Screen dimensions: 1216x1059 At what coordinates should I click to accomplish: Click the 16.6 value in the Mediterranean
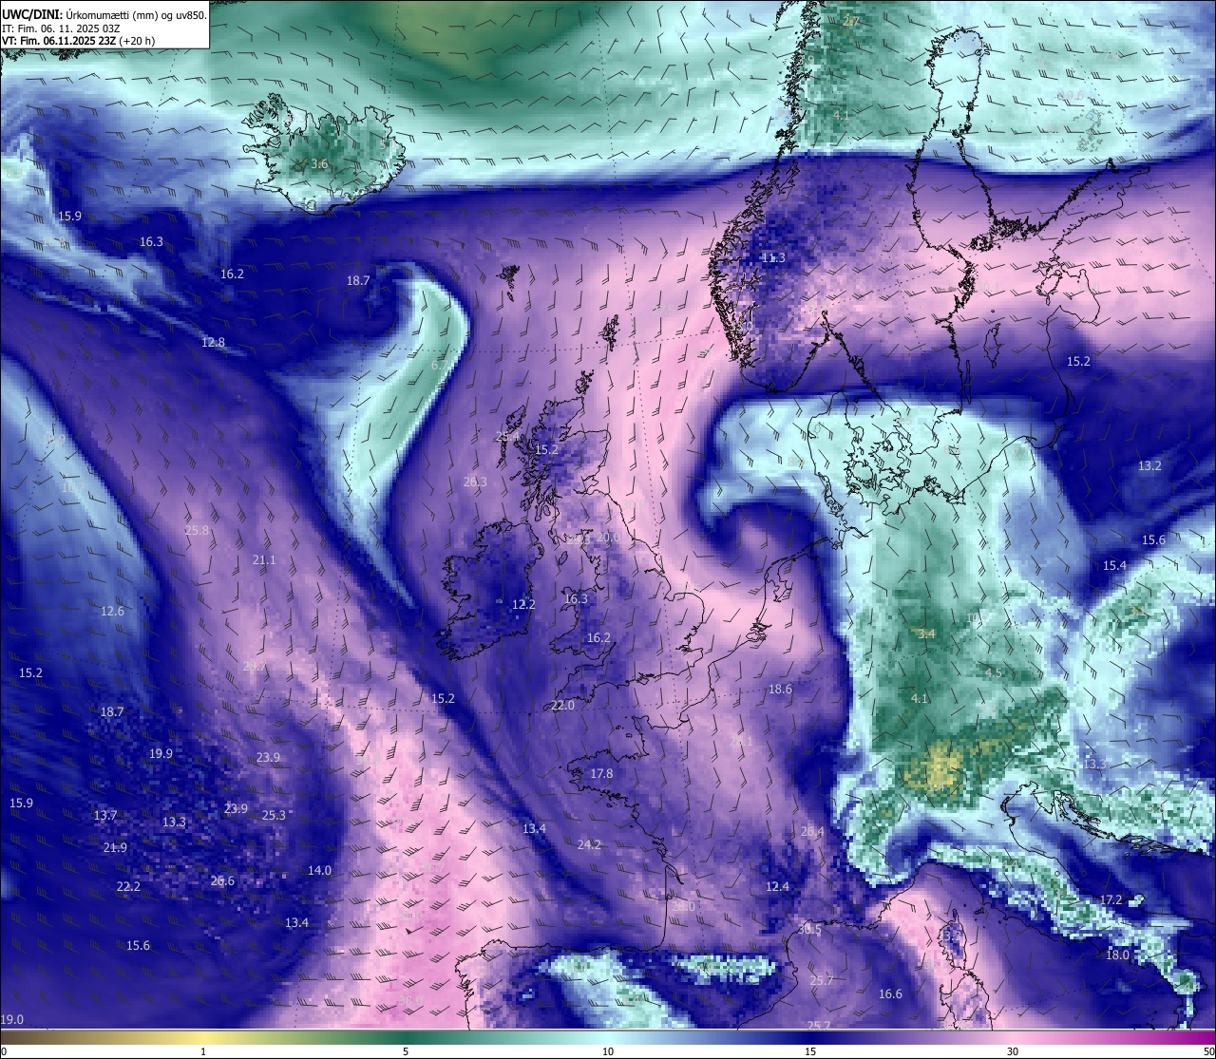(890, 994)
